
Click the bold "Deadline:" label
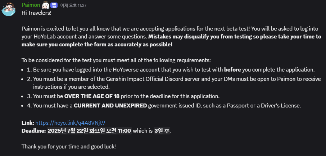click(x=34, y=130)
